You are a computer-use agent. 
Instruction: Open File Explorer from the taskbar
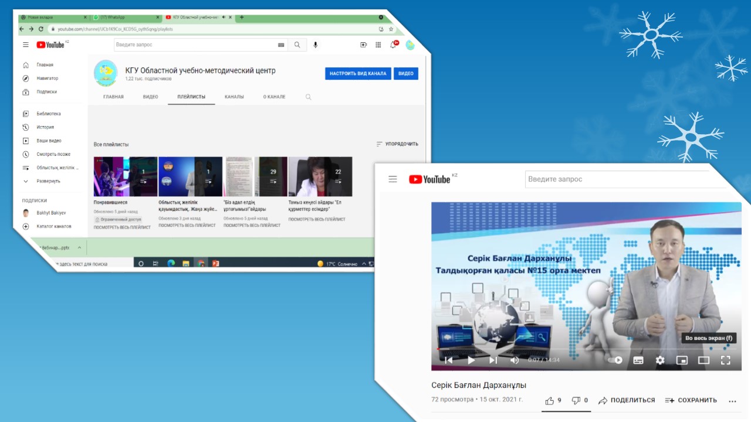coord(185,264)
